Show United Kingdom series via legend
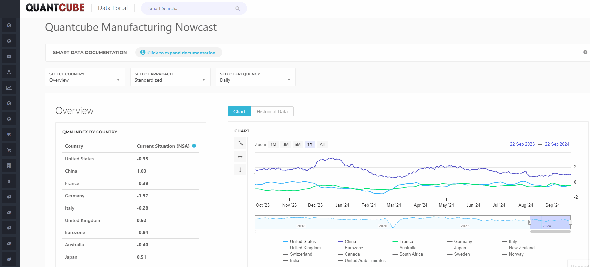Screen dimensions: 590x267 (x=302, y=248)
